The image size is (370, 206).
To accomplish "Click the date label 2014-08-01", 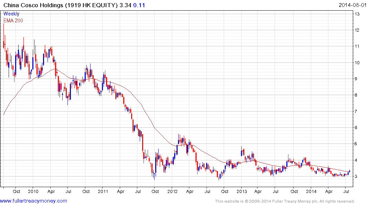I will [x=352, y=5].
